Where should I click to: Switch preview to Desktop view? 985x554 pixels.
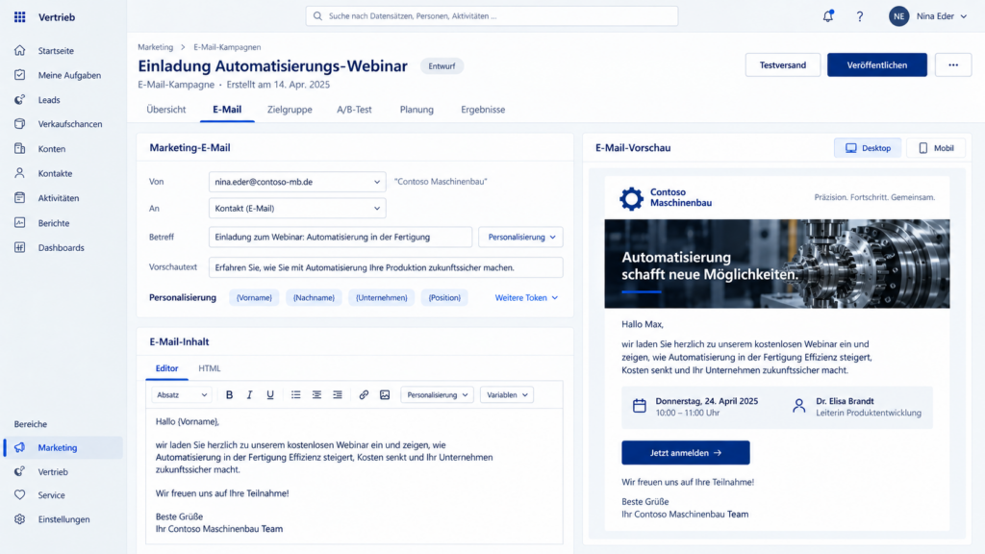[868, 148]
